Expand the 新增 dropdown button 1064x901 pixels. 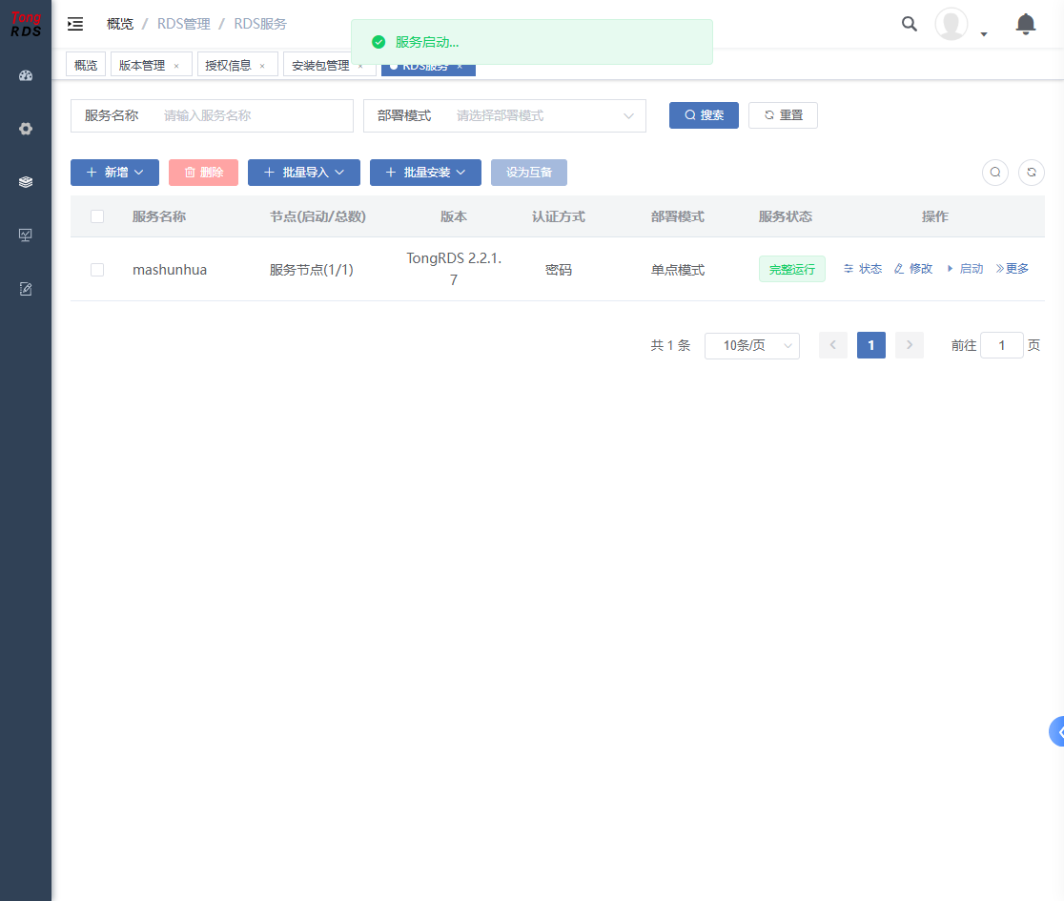click(x=114, y=173)
